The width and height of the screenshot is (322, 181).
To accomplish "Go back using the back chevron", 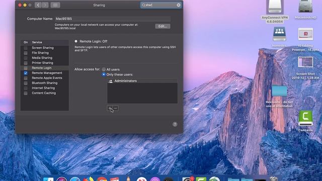I will point(38,5).
